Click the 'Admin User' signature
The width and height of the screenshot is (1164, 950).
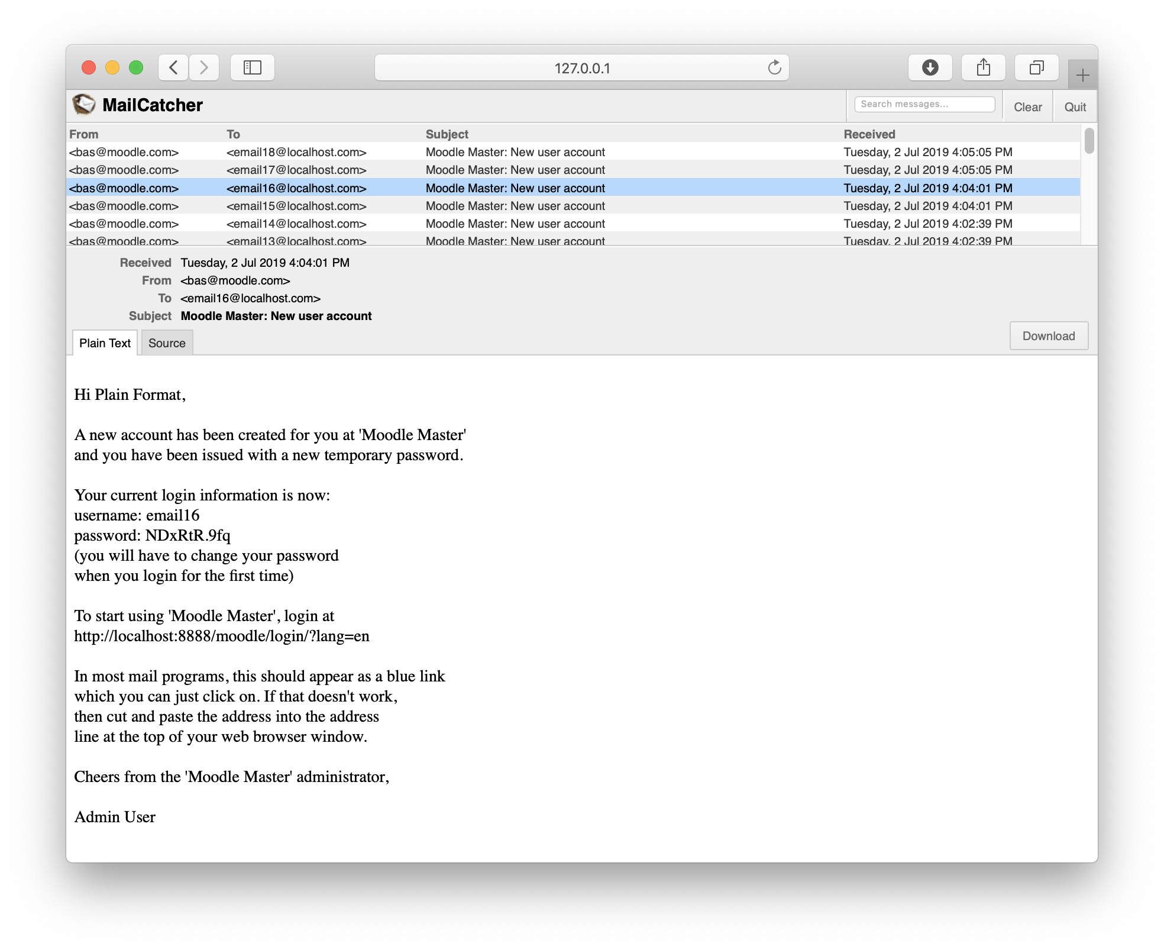[115, 817]
